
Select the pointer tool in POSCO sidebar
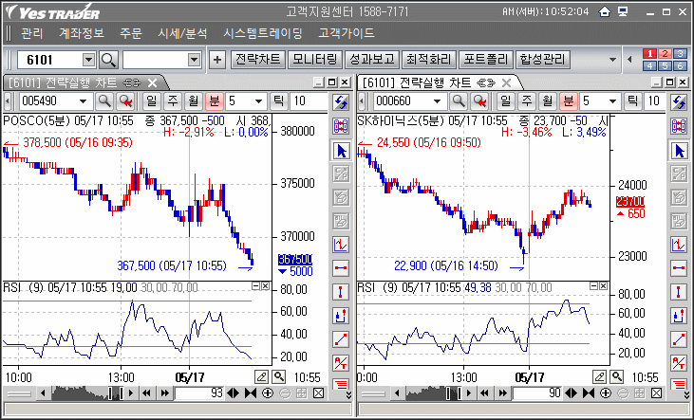[341, 151]
